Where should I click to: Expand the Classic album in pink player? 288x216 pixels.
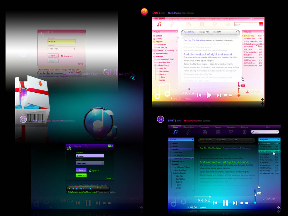point(154,39)
